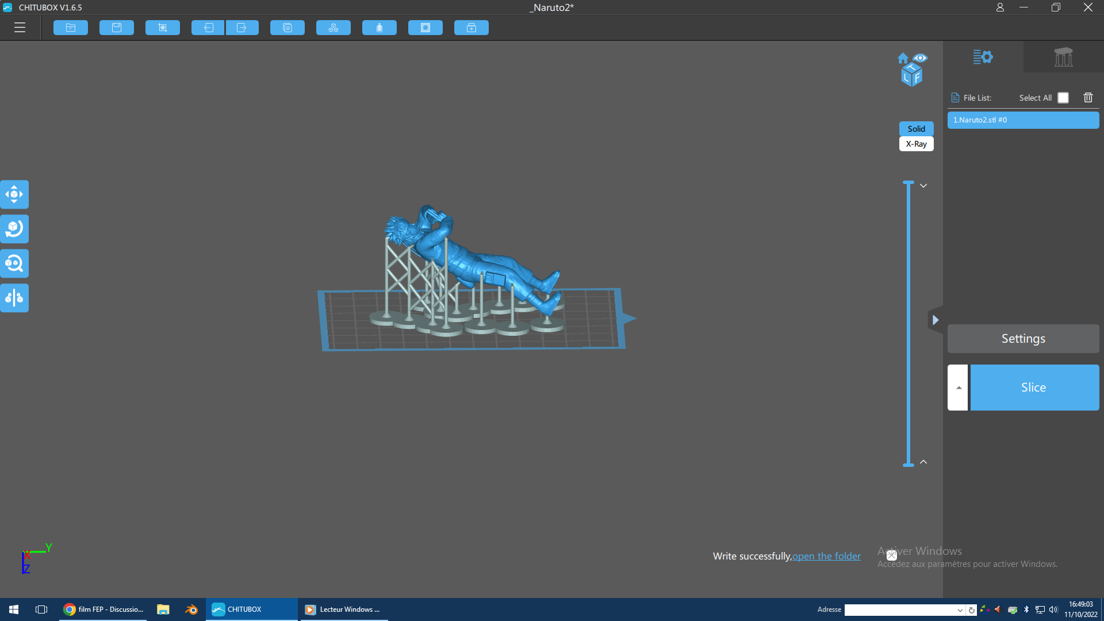
Task: Click the system volume tray icon
Action: tap(1053, 609)
